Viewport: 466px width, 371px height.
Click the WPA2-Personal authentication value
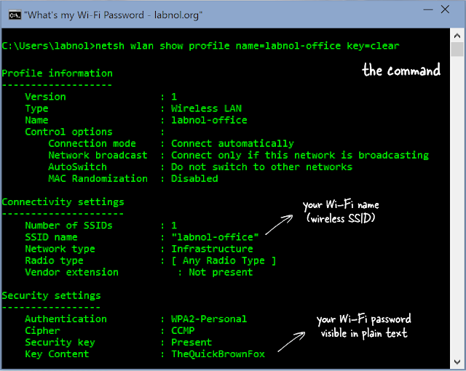(209, 319)
